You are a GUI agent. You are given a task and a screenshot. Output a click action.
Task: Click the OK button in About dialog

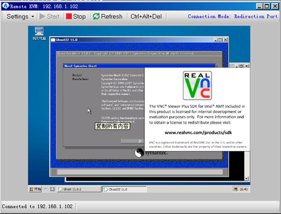pyautogui.click(x=133, y=141)
